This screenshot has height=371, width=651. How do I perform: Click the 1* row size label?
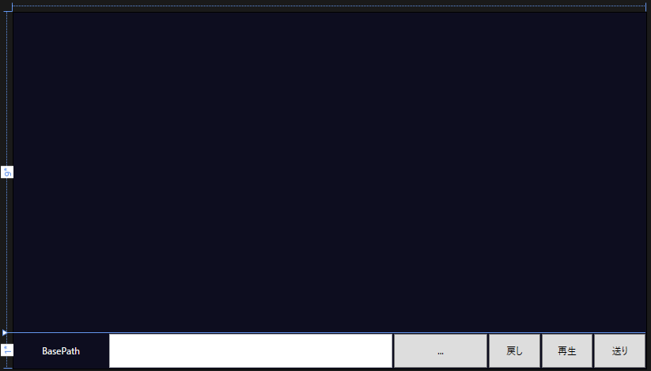pyautogui.click(x=7, y=350)
